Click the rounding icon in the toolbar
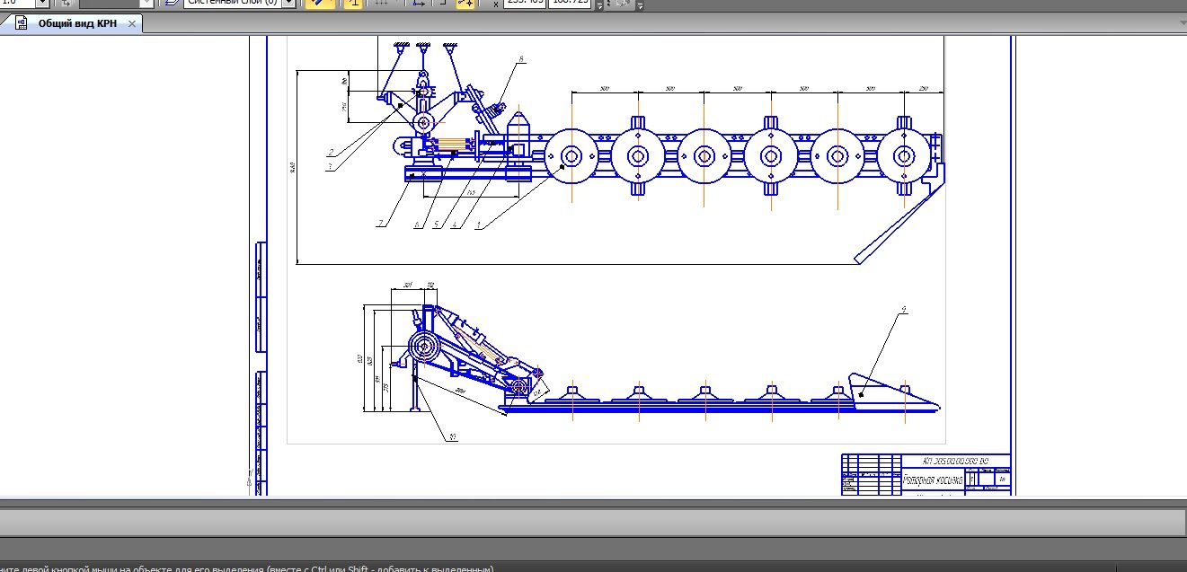 click(x=441, y=4)
